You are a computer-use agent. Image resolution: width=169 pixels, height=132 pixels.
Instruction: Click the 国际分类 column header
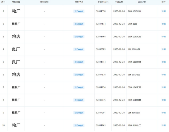tap(142, 2)
